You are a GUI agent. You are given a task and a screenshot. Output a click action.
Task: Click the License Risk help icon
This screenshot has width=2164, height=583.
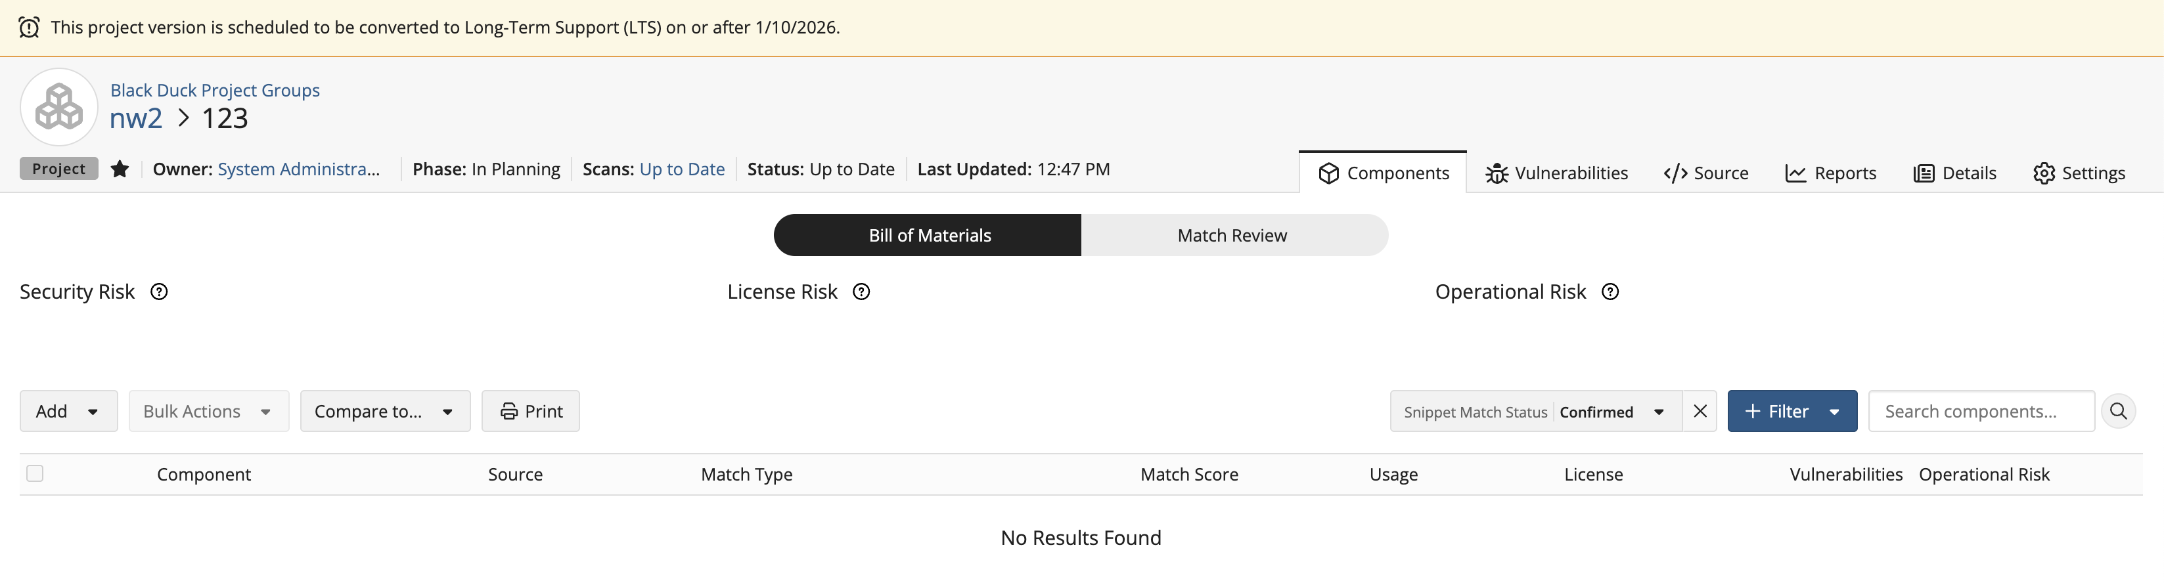coord(861,291)
